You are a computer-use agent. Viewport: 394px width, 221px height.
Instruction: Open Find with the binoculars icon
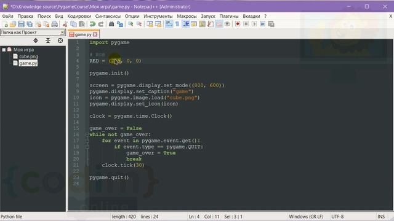(111, 24)
